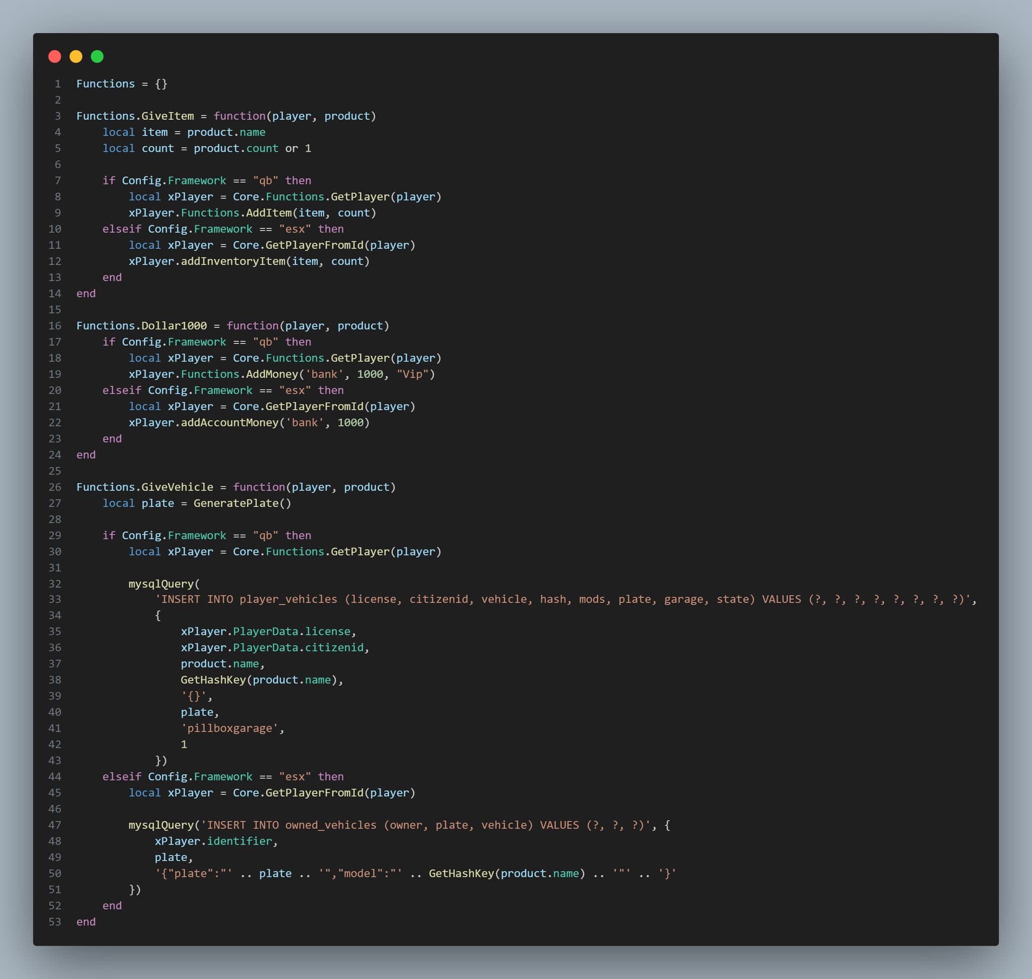Click 'xPlayer.identifier' on line 48
Image resolution: width=1032 pixels, height=979 pixels.
pos(213,841)
